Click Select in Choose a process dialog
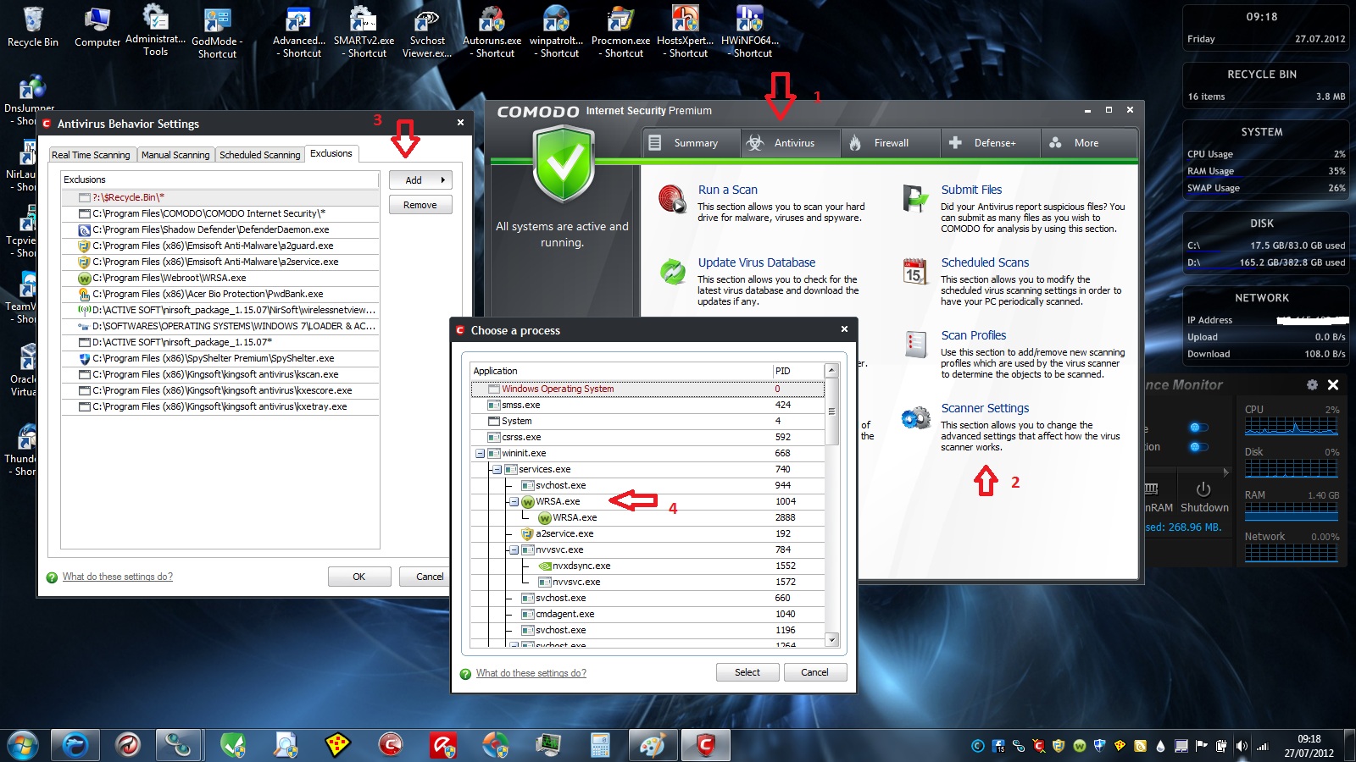The image size is (1356, 762). pos(747,672)
